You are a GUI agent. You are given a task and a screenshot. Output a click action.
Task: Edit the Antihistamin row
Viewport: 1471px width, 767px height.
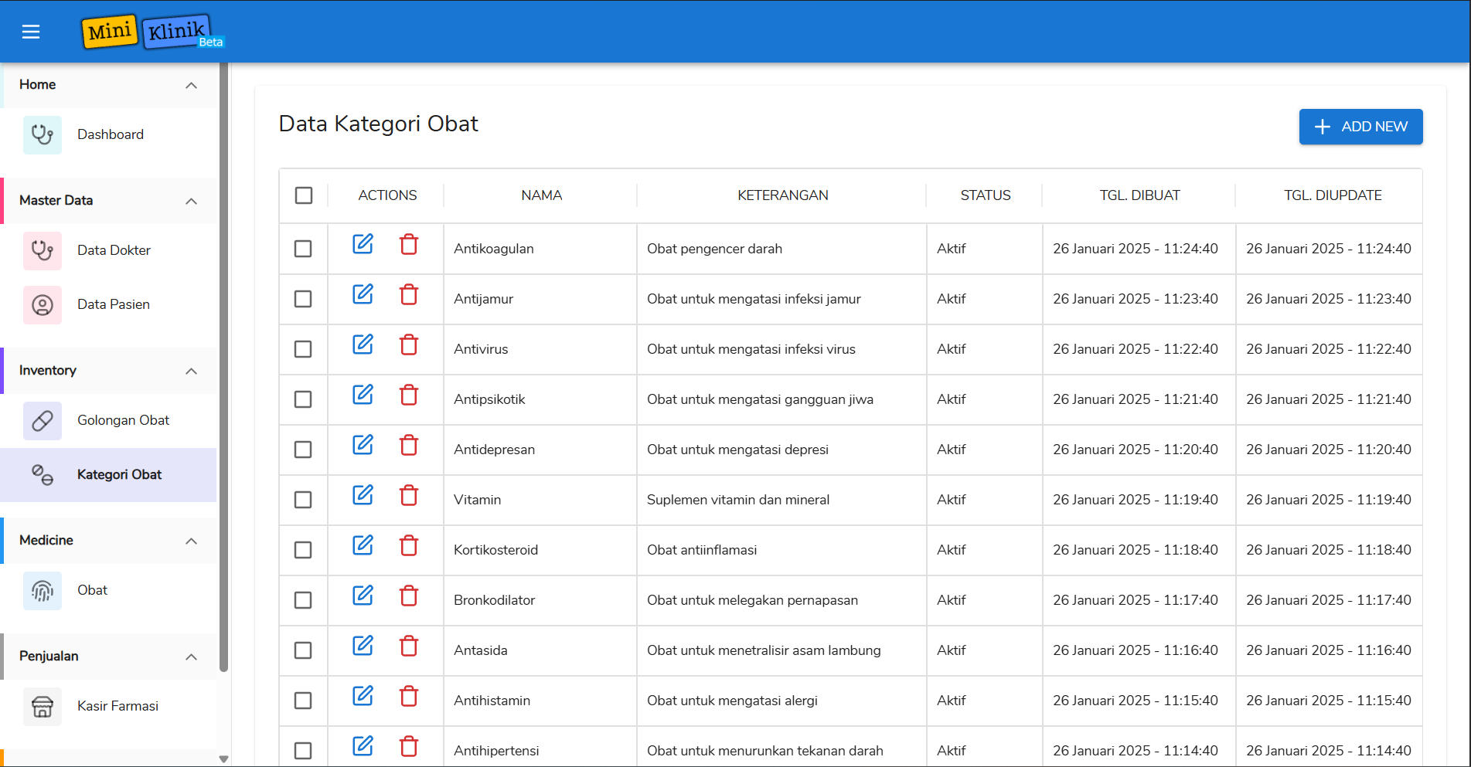[x=363, y=696]
